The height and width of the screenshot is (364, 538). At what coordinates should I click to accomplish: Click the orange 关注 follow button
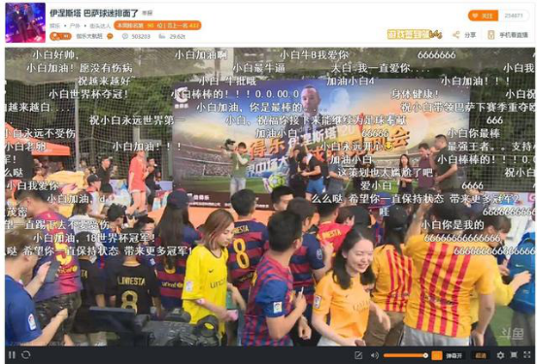coord(483,16)
